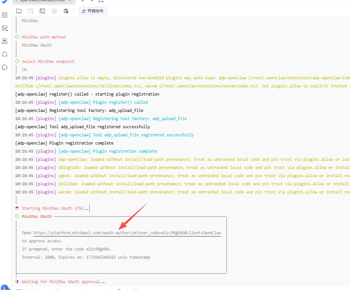The width and height of the screenshot is (350, 290).
Task: Click the 'wecom: loaded without' warning line
Action: pyautogui.click(x=182, y=192)
